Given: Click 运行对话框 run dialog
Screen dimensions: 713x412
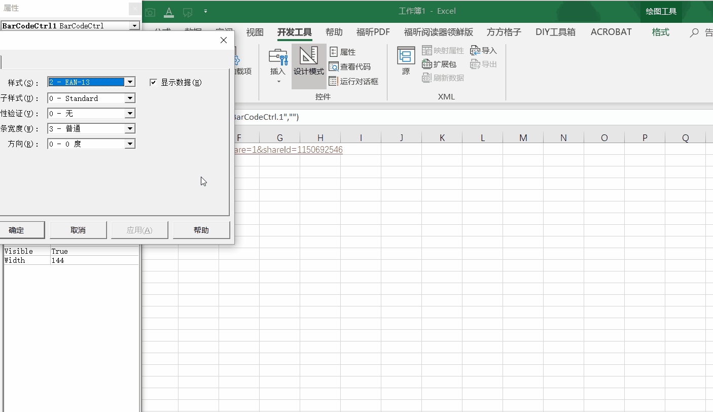Looking at the screenshot, I should (x=353, y=81).
